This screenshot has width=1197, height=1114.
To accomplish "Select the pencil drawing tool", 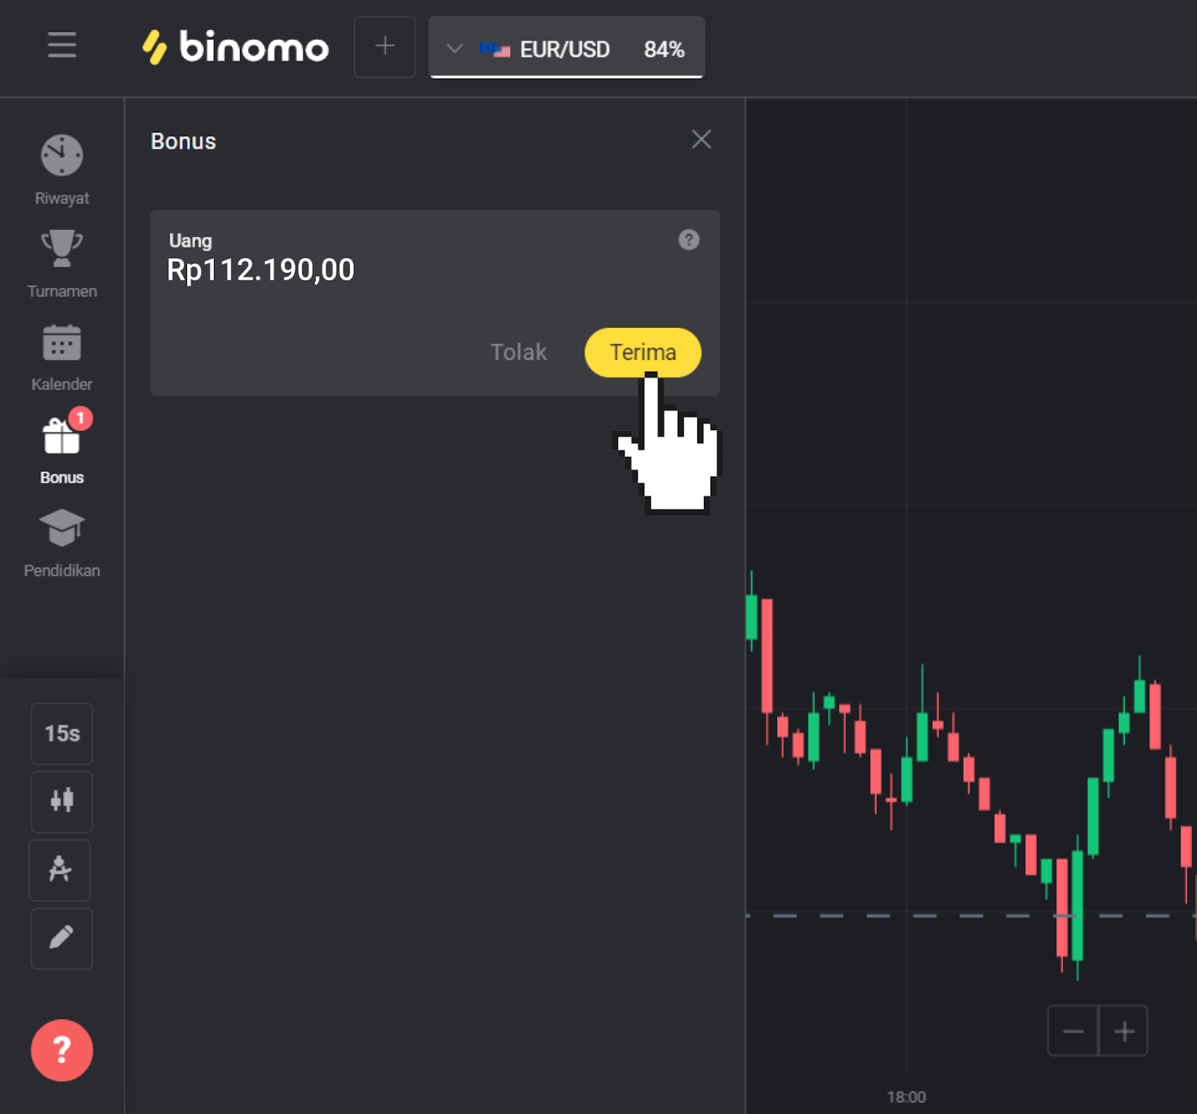I will [x=61, y=938].
